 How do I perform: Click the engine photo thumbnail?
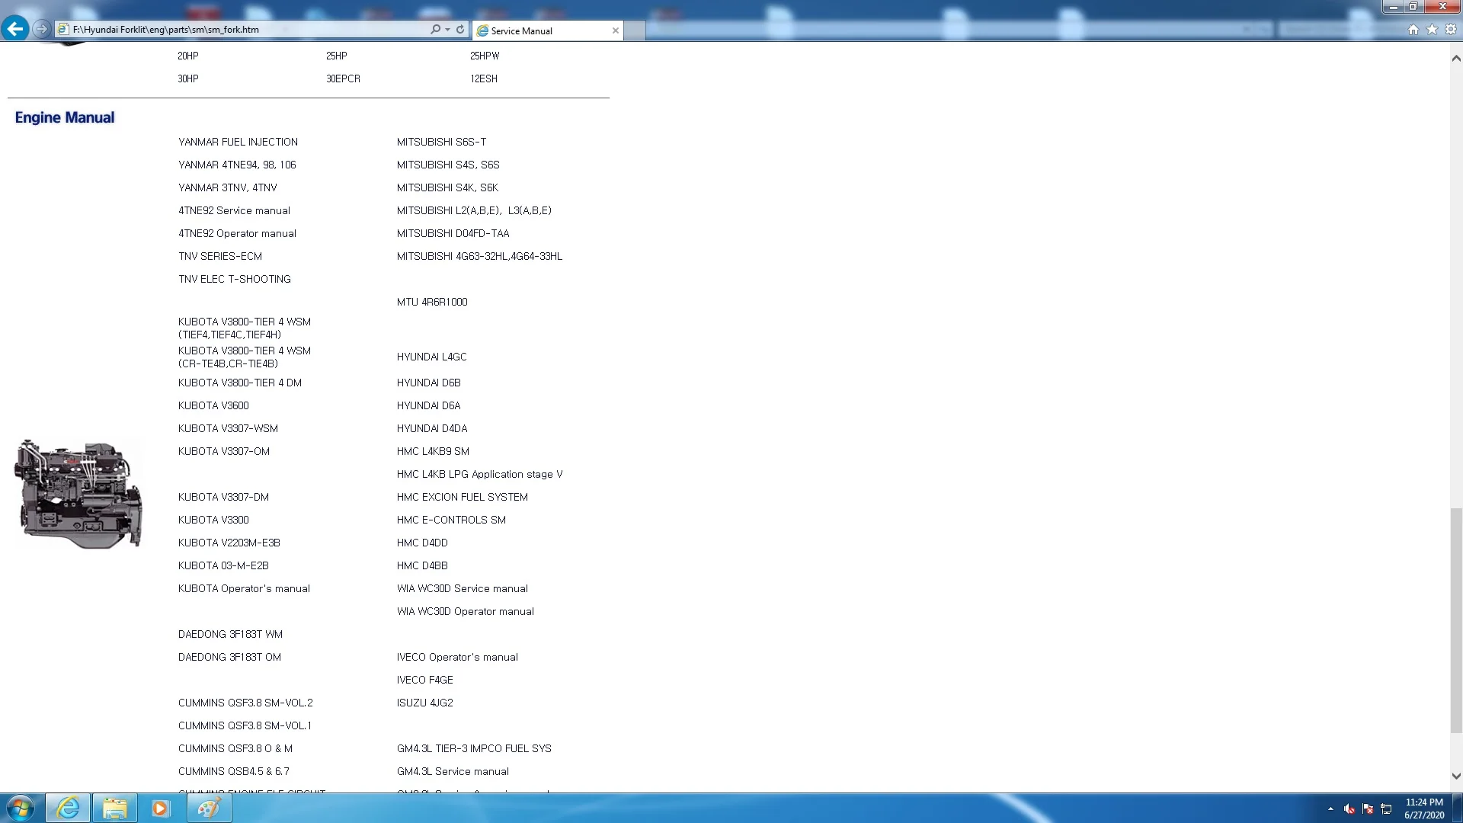click(x=78, y=494)
